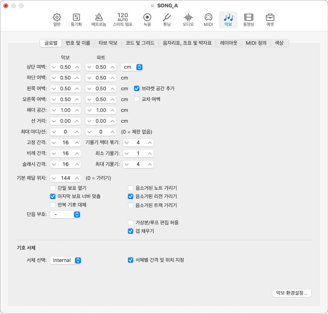
Task: Increase 오른쪽 여백 part value
Action: (113, 99)
